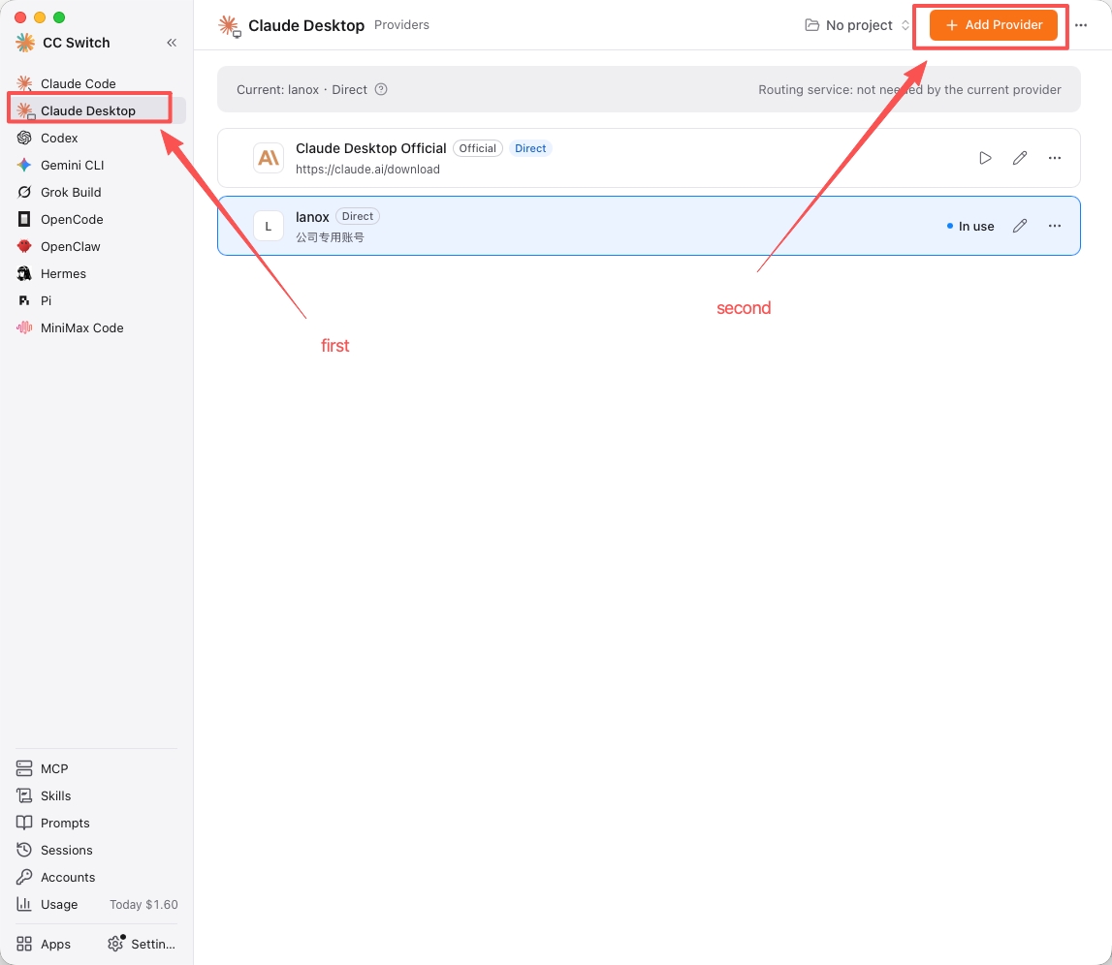Click the 公司专用账号 description text
This screenshot has height=965, width=1112.
click(x=330, y=237)
